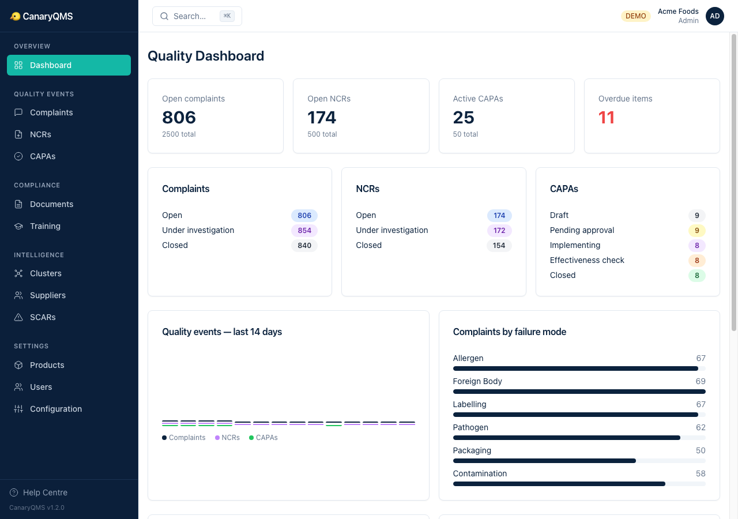Click CAPAs Effectiveness check badge
The height and width of the screenshot is (519, 738).
click(697, 260)
